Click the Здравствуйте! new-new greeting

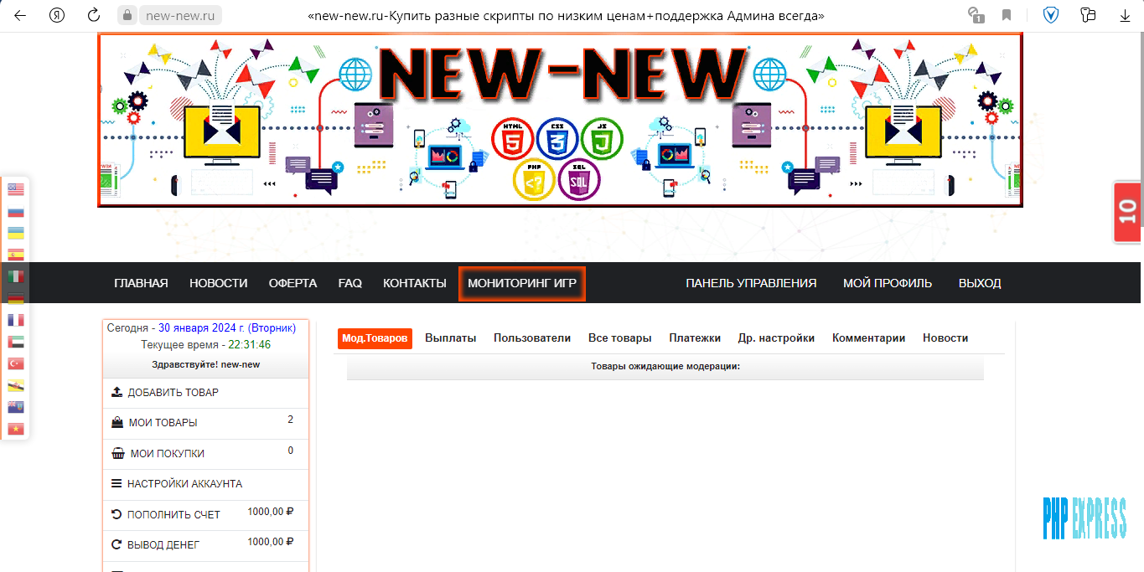[x=205, y=364]
